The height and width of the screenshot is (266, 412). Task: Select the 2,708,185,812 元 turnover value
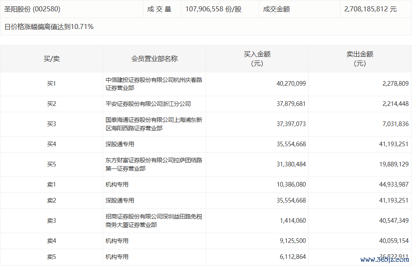point(370,9)
